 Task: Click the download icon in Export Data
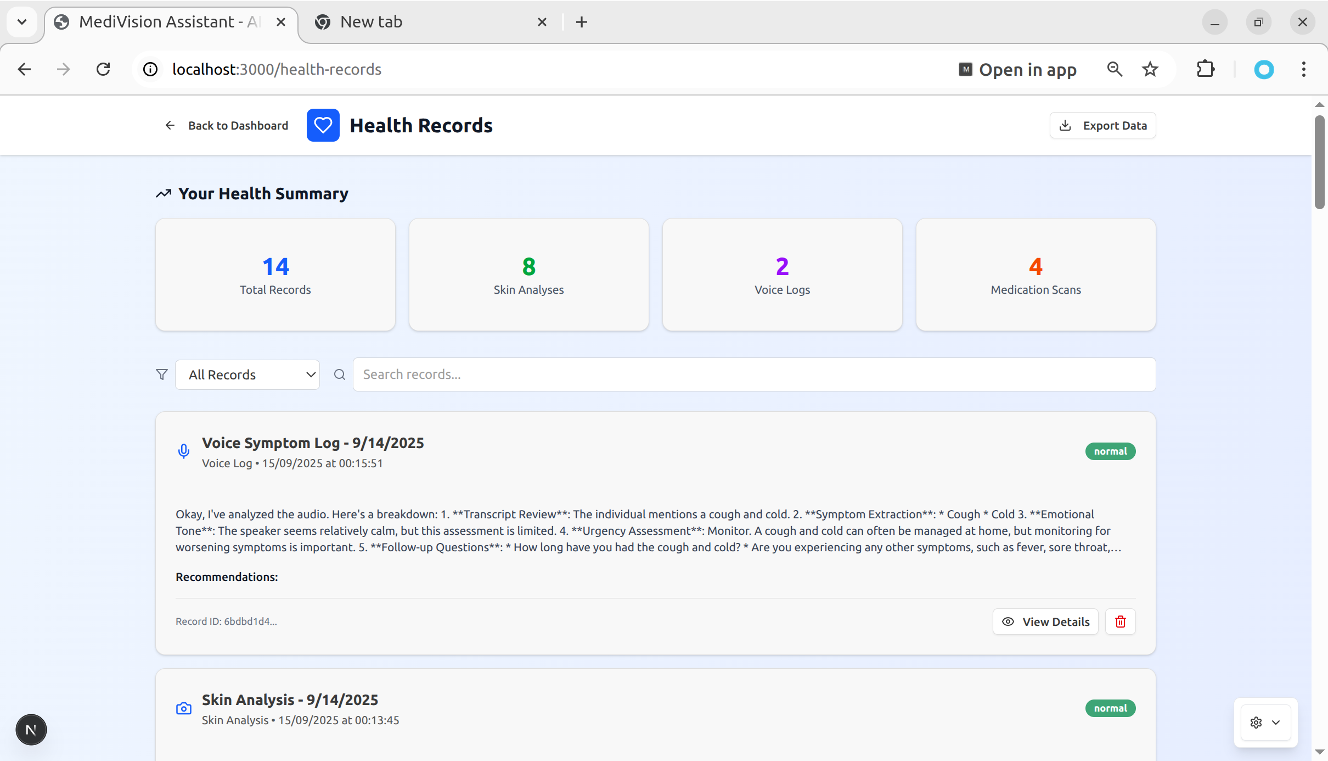pos(1065,125)
